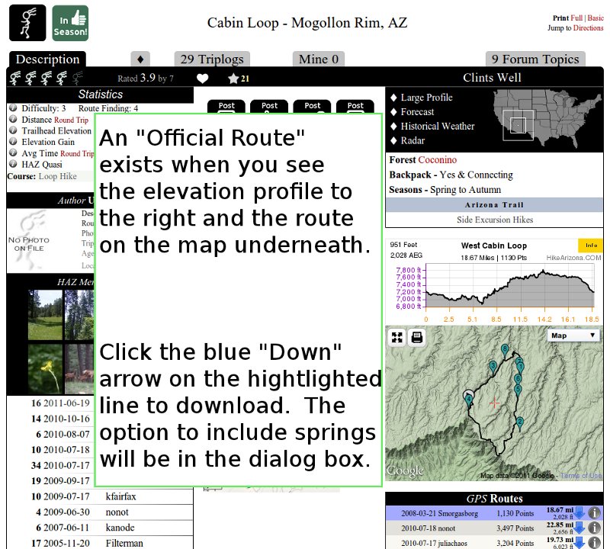Click the info bullet beside Difficulty
The height and width of the screenshot is (549, 610).
[x=13, y=108]
